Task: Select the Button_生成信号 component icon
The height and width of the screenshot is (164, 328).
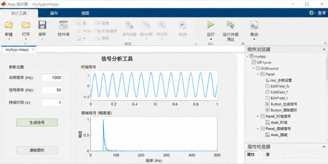Action: [x=268, y=104]
